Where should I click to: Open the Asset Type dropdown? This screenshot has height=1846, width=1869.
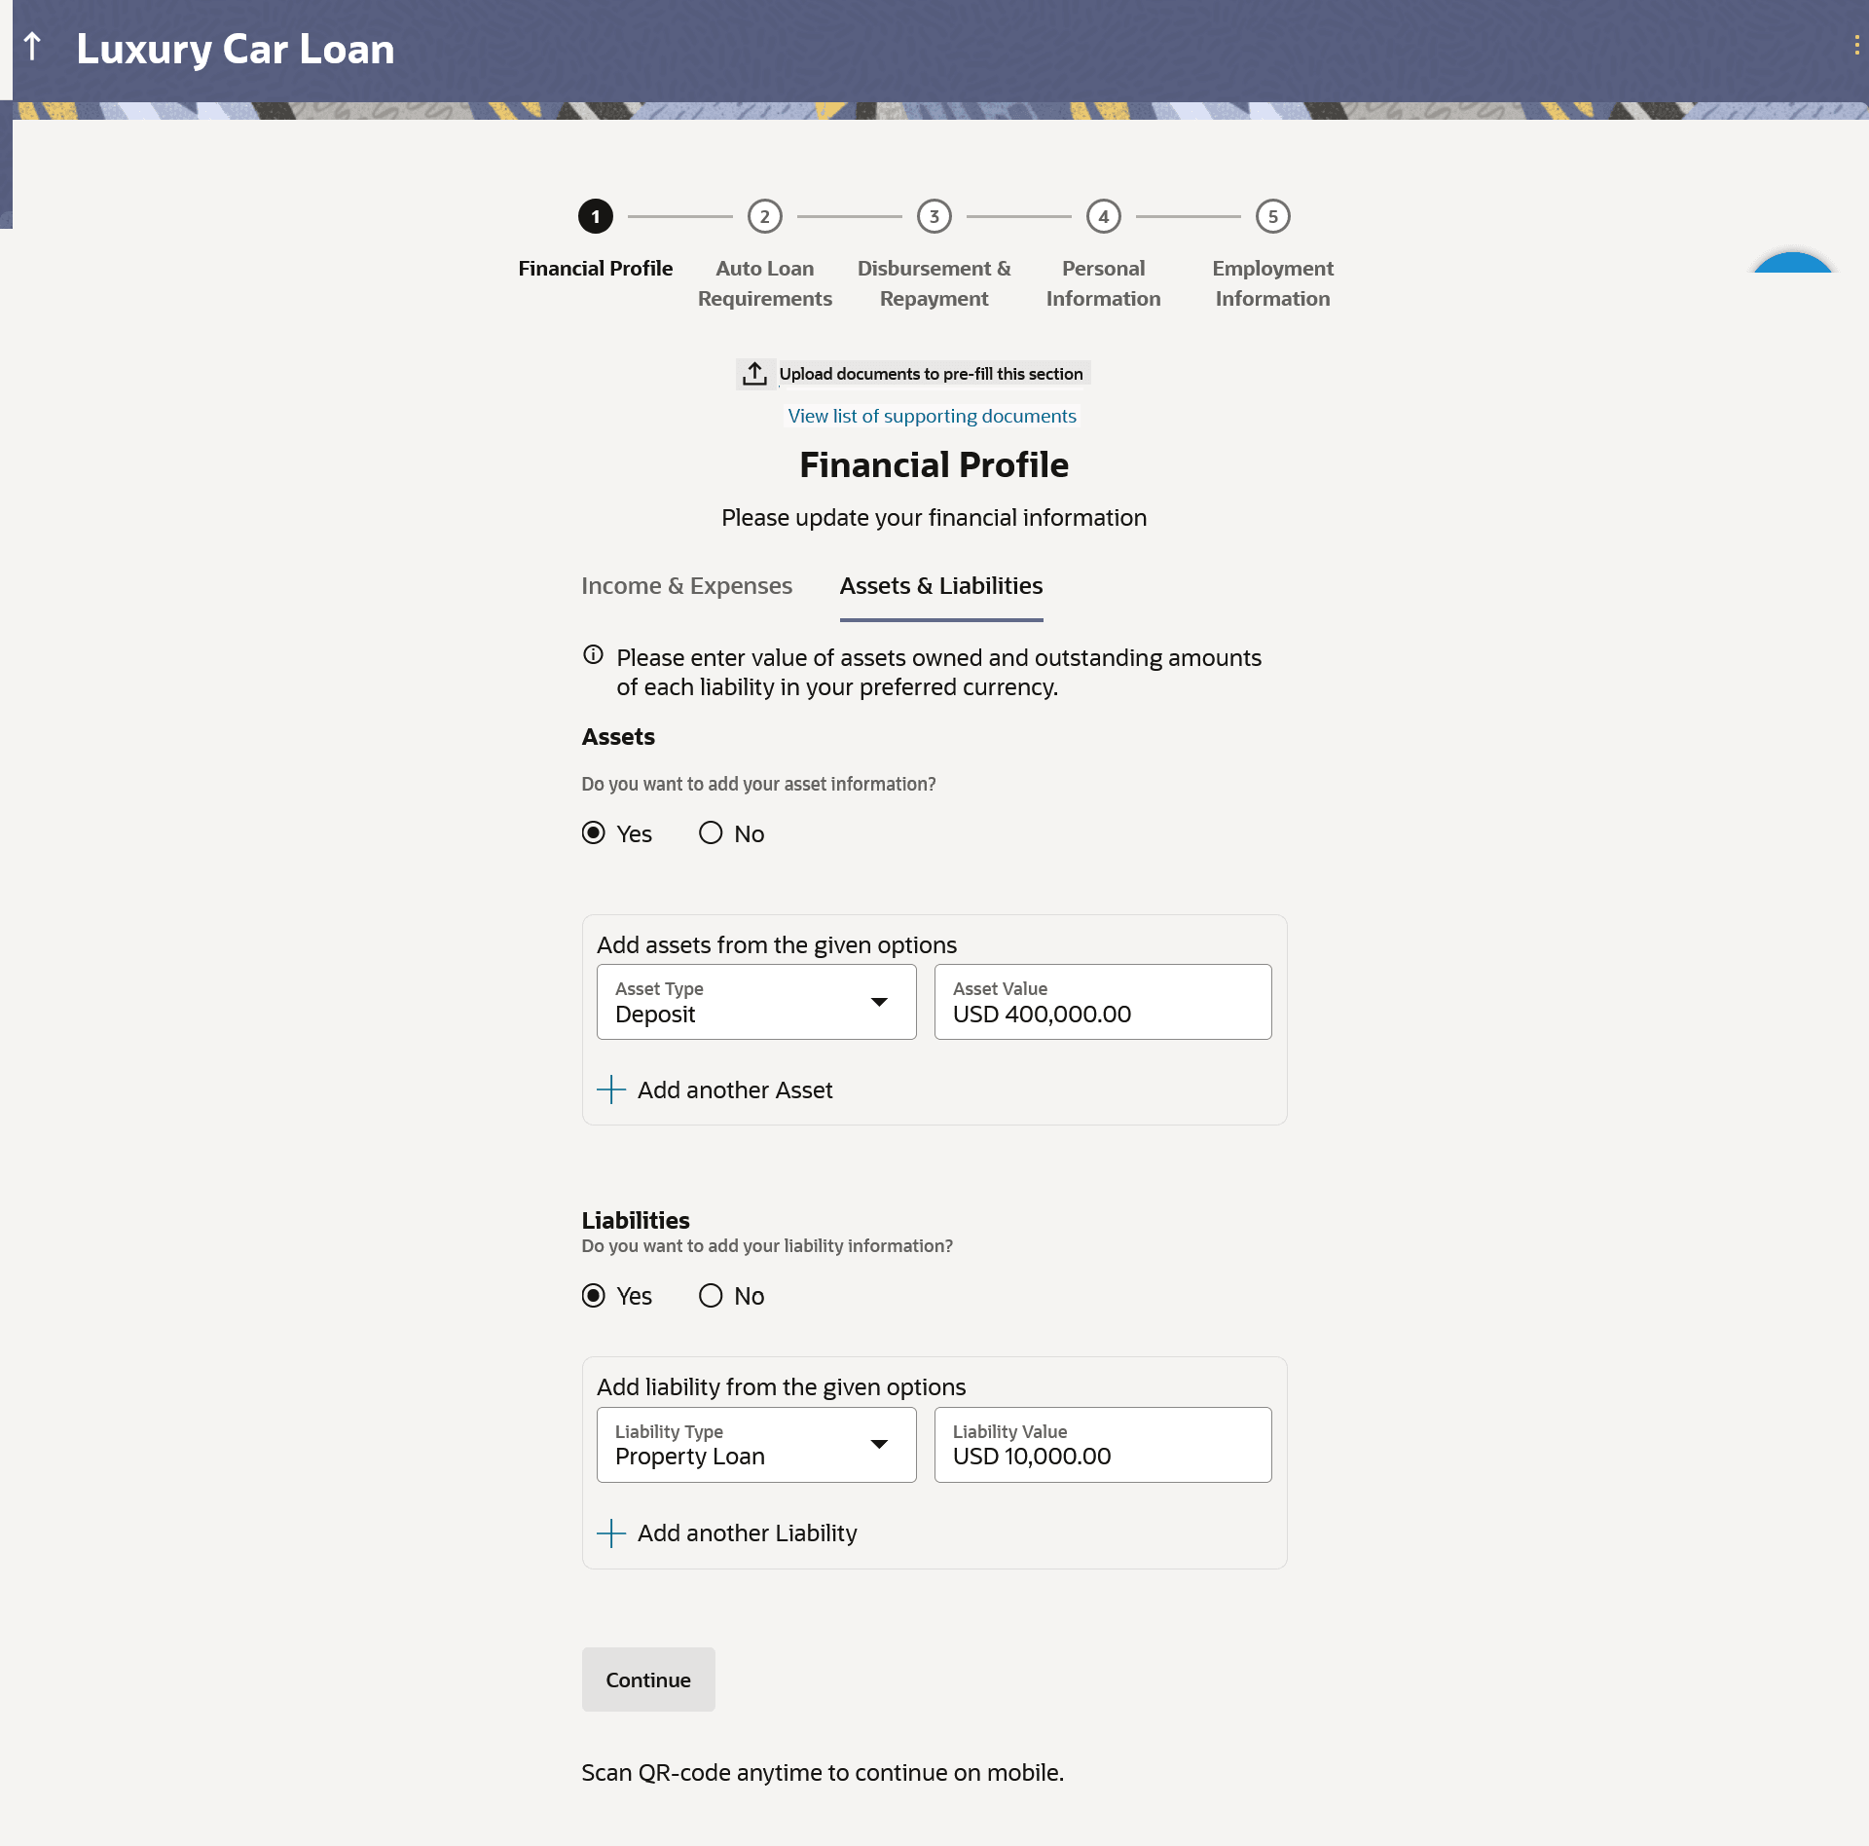pyautogui.click(x=756, y=1002)
